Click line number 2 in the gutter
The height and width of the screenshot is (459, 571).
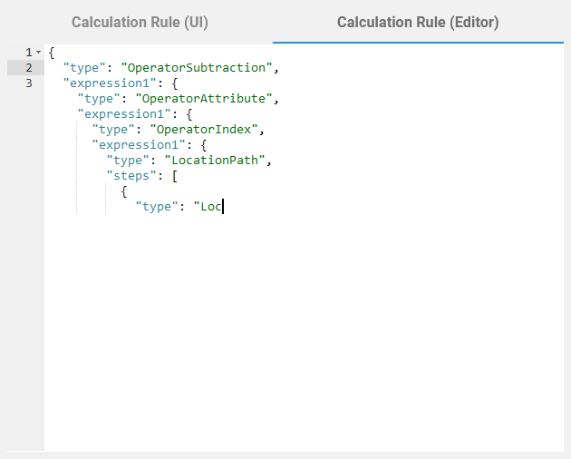(29, 68)
